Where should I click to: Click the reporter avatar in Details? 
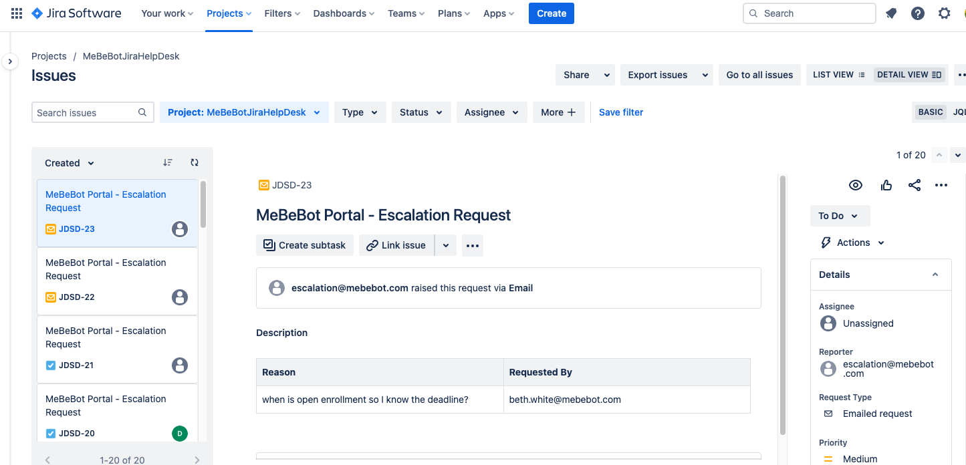tap(828, 369)
